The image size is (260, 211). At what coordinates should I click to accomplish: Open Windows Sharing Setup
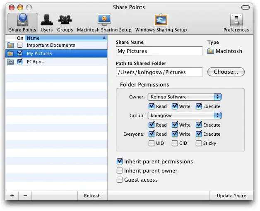161,23
